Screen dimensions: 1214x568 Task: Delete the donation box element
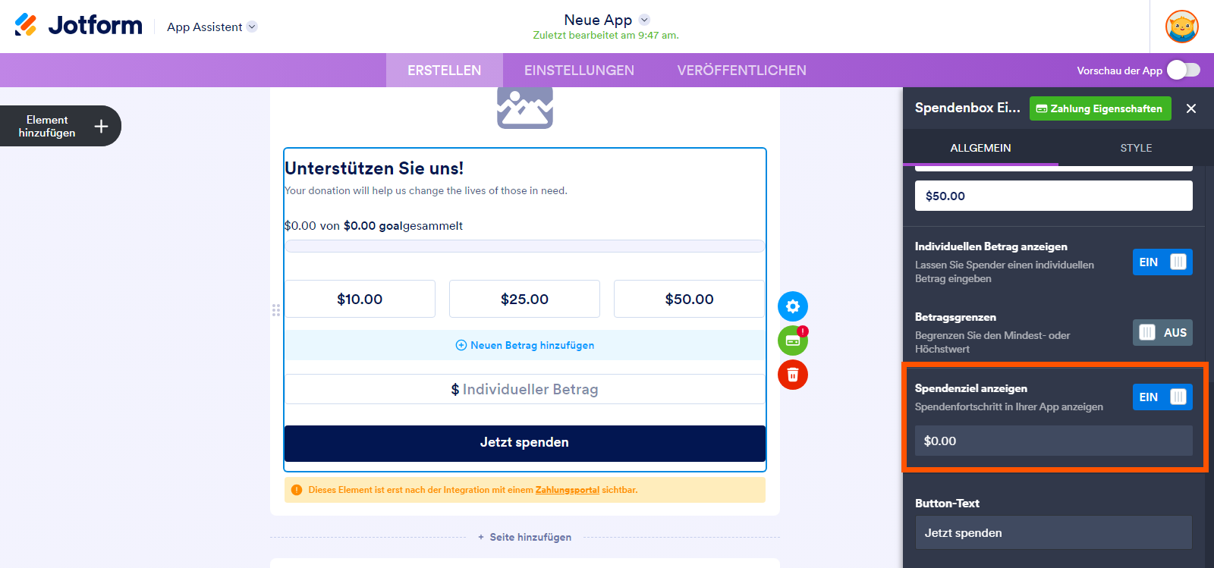pos(792,375)
